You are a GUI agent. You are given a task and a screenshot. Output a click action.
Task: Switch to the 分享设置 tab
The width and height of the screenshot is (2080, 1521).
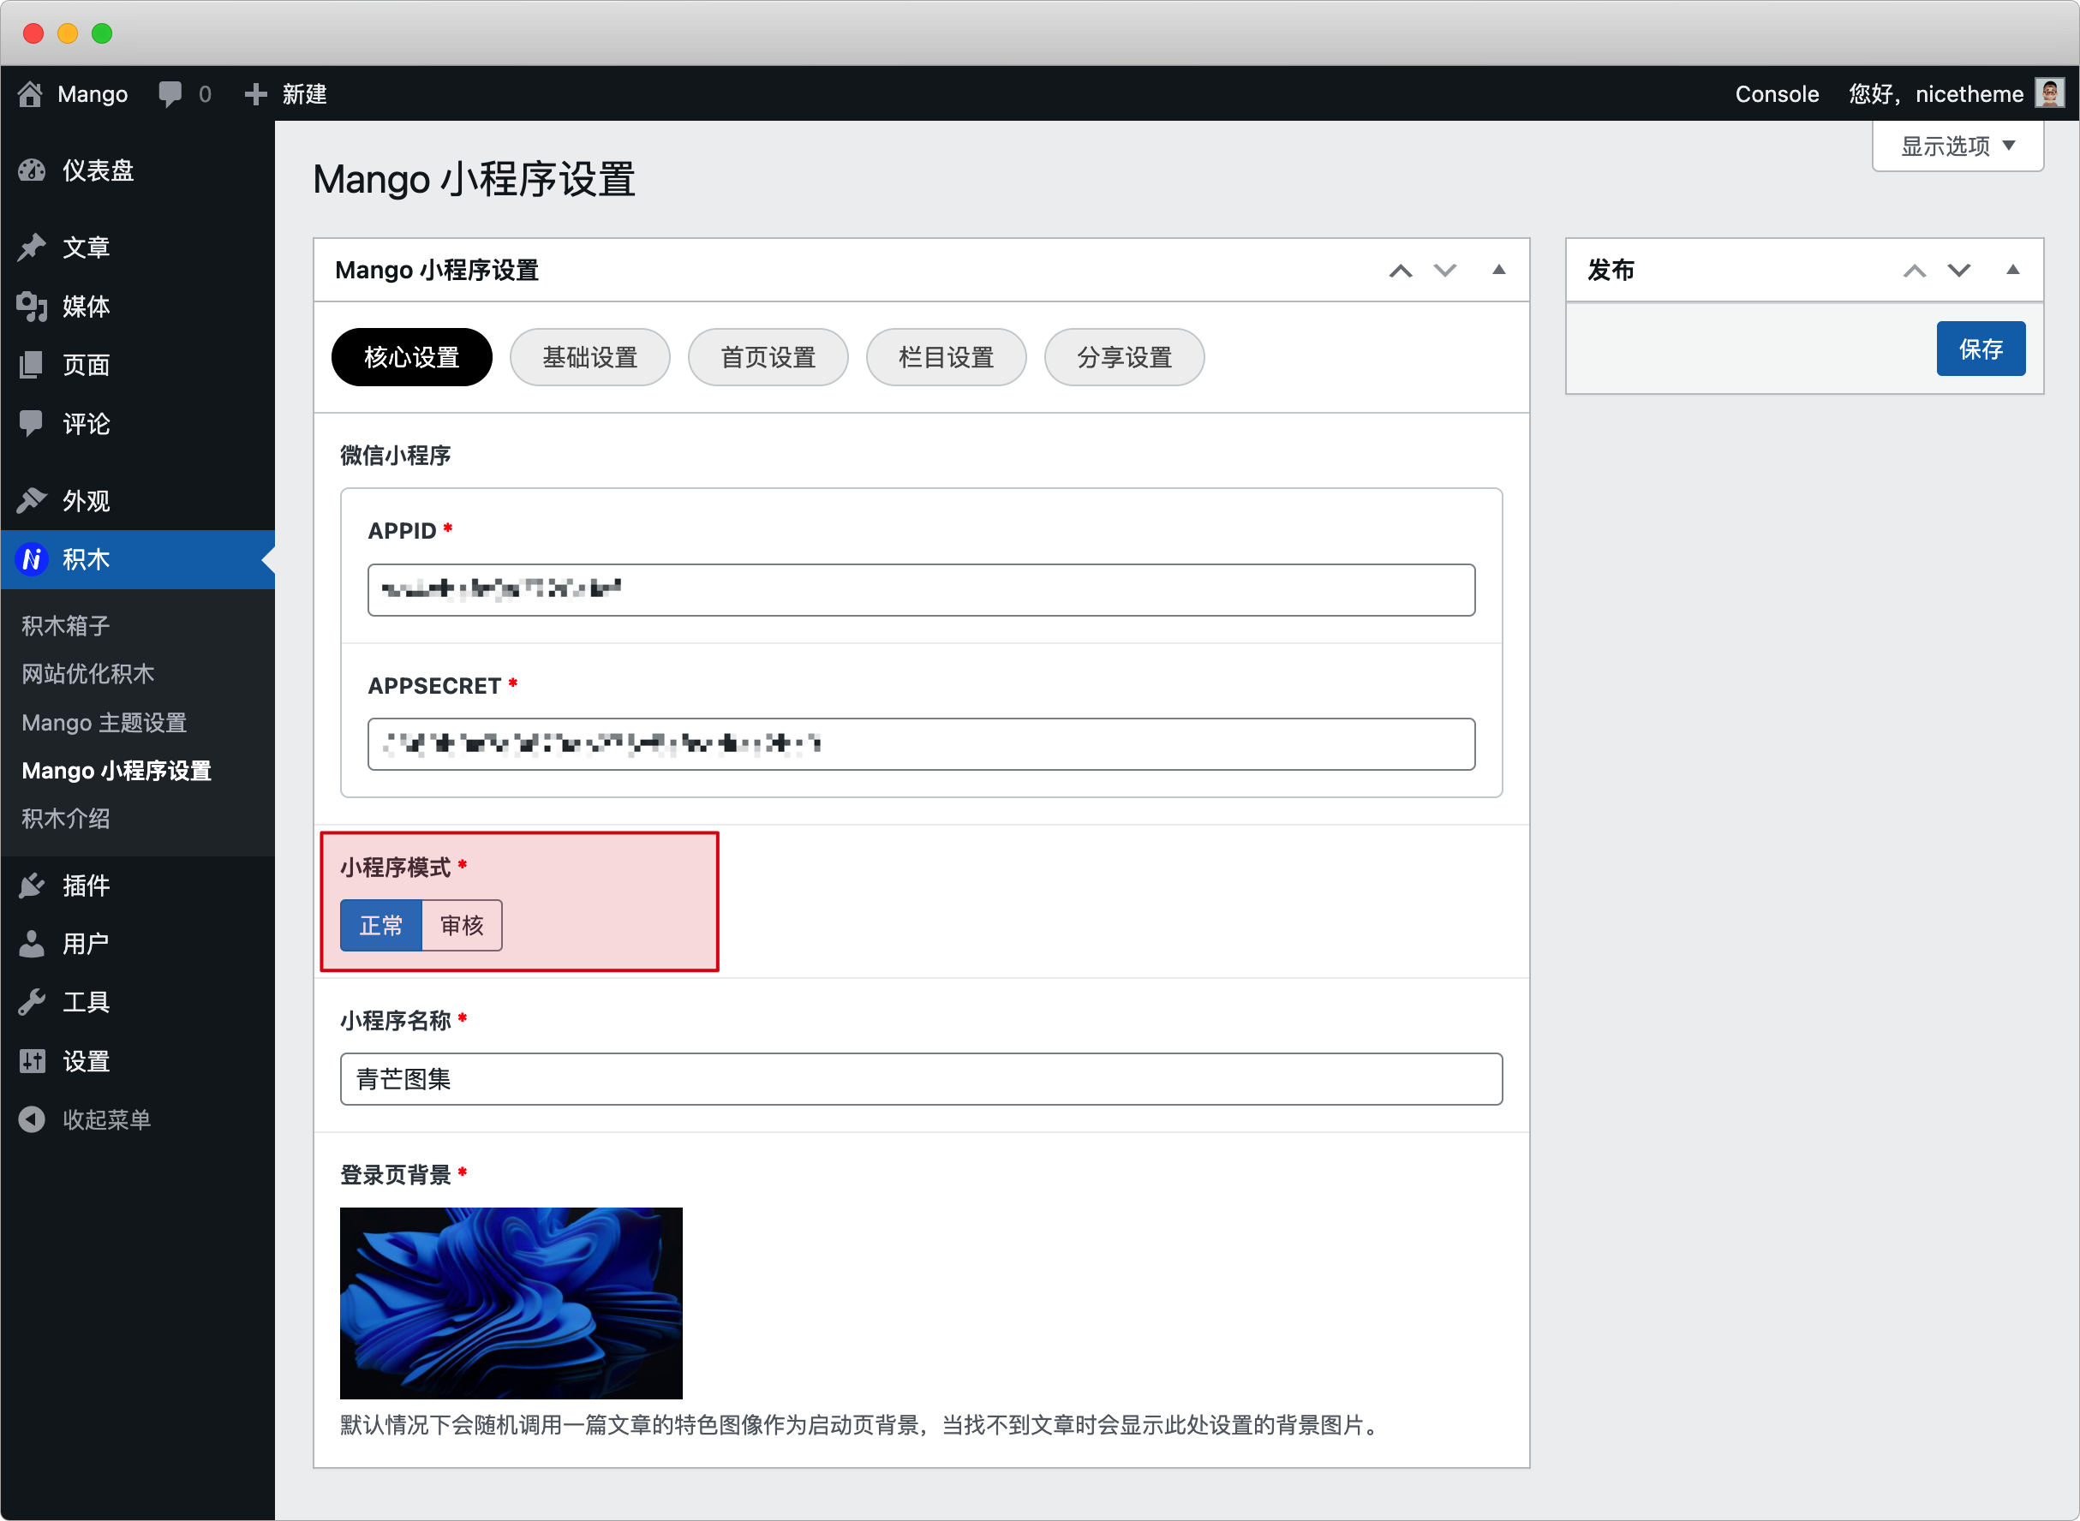1124,357
